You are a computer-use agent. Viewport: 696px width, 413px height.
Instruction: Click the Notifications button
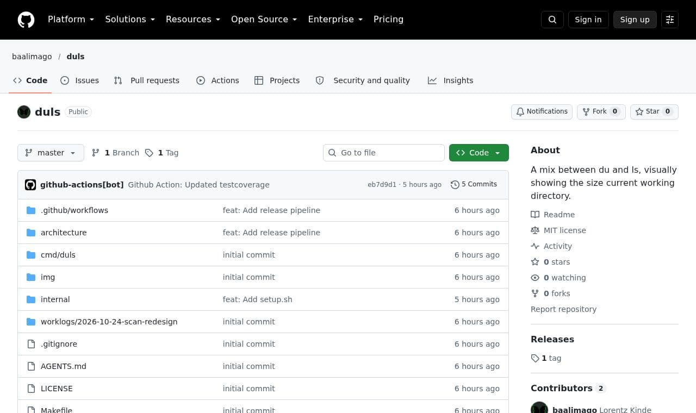click(542, 111)
